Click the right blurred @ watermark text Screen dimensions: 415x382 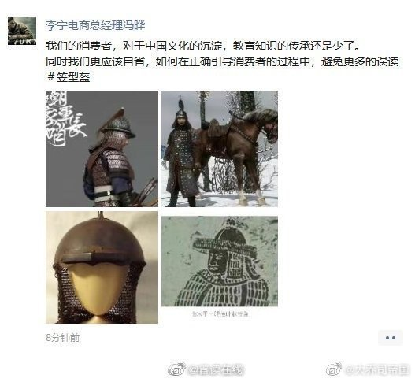click(x=377, y=369)
